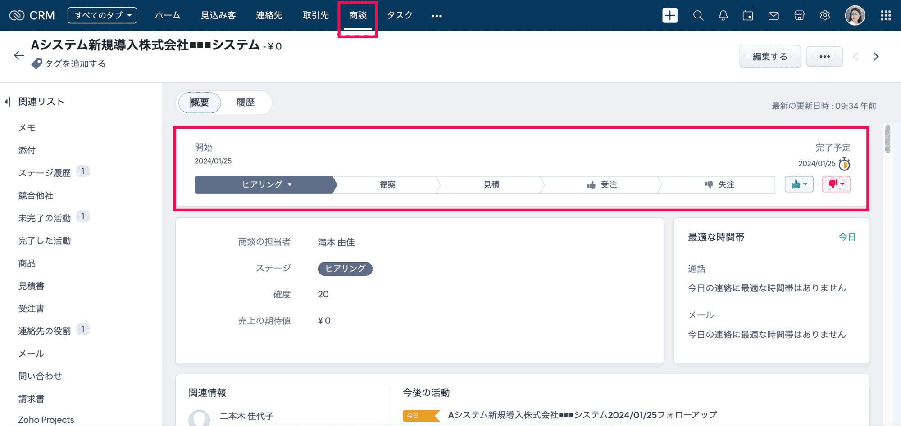The width and height of the screenshot is (901, 426).
Task: Open 問い合わせ in related list
Action: click(x=40, y=376)
